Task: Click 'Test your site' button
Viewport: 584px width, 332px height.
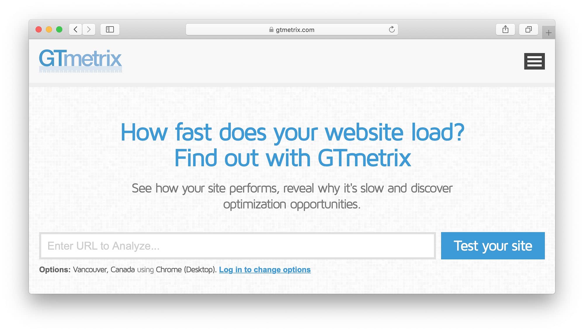Action: pos(493,245)
